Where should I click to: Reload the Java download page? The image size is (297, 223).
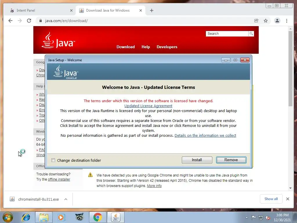pos(29,21)
